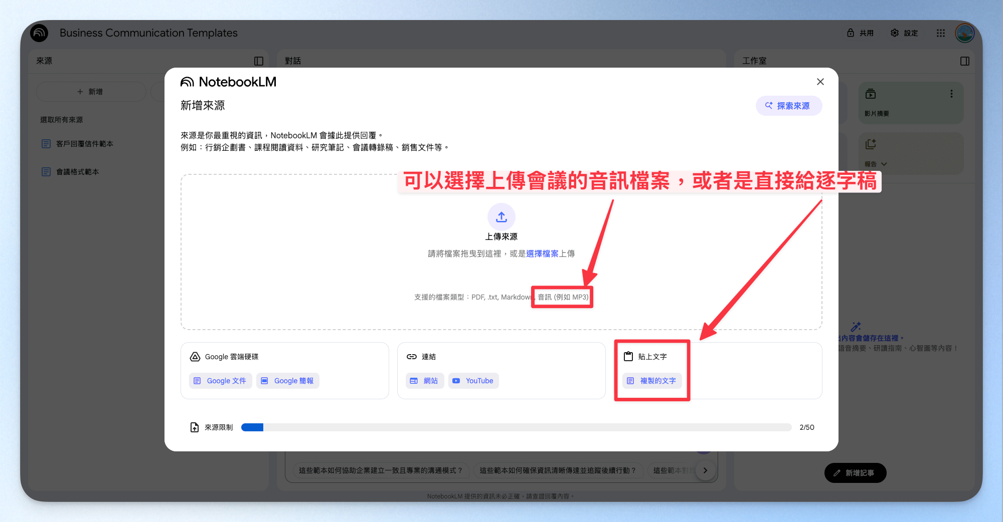Select Google 文件 source option
1003x522 pixels.
[x=221, y=381]
